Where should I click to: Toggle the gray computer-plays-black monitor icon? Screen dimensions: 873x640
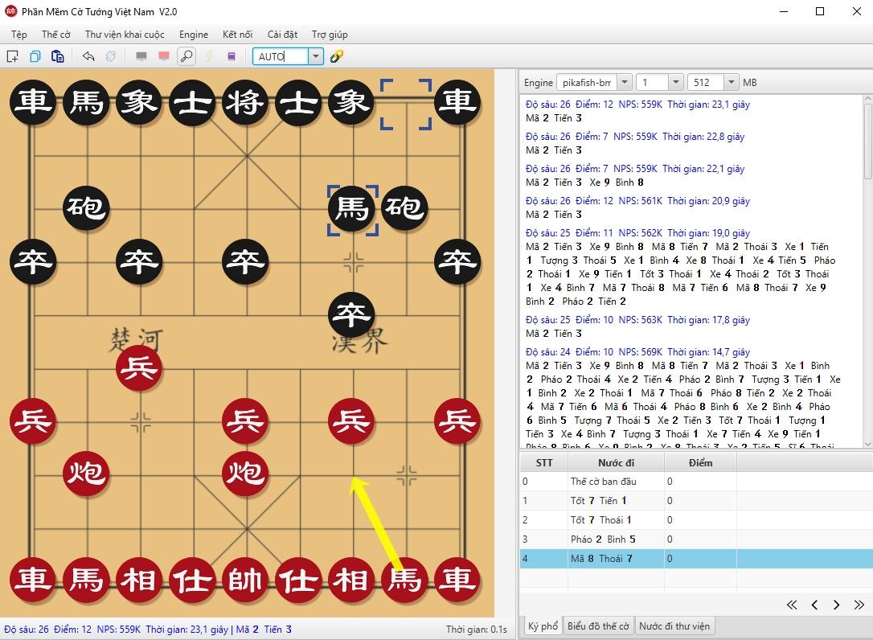point(141,56)
